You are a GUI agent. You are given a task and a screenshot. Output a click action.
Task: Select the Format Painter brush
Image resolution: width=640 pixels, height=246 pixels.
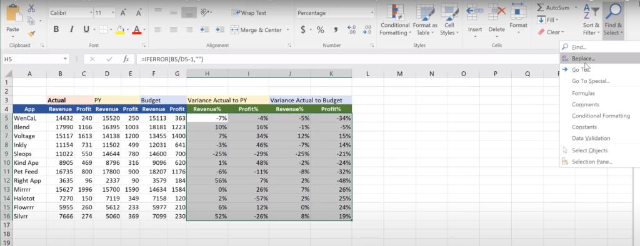[31, 34]
